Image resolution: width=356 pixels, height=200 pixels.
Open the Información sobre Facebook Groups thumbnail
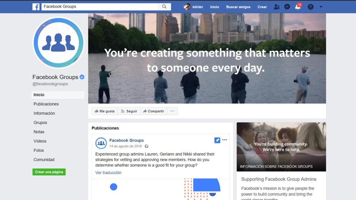(x=281, y=147)
